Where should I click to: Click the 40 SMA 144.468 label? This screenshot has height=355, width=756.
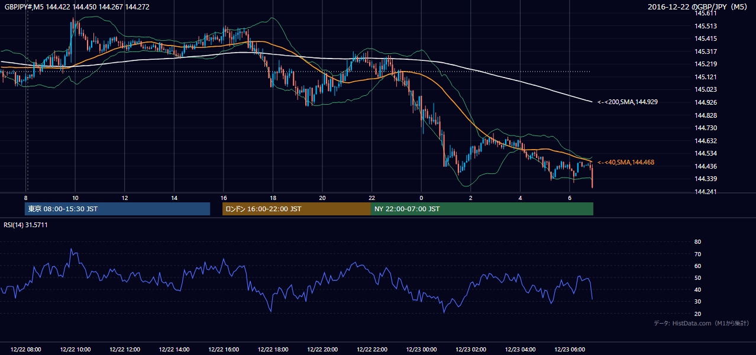coord(626,162)
